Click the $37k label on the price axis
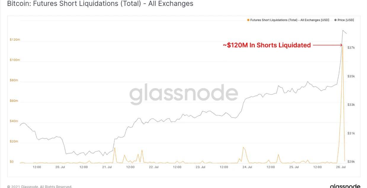Viewport: 367px width, 188px height. pyautogui.click(x=351, y=48)
